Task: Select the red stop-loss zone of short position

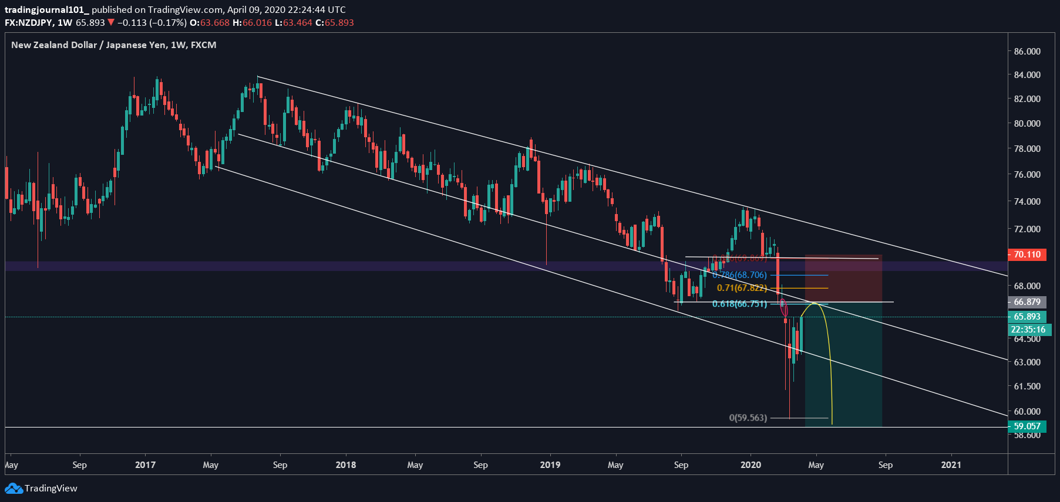Action: coord(843,279)
